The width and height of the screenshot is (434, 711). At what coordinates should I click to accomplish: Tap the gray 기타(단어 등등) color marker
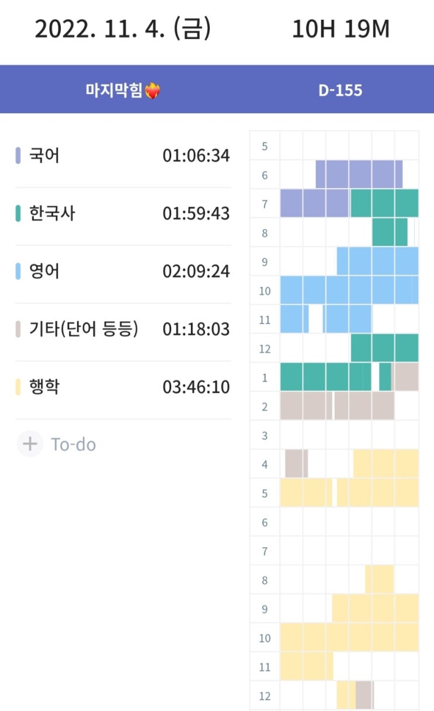click(18, 330)
